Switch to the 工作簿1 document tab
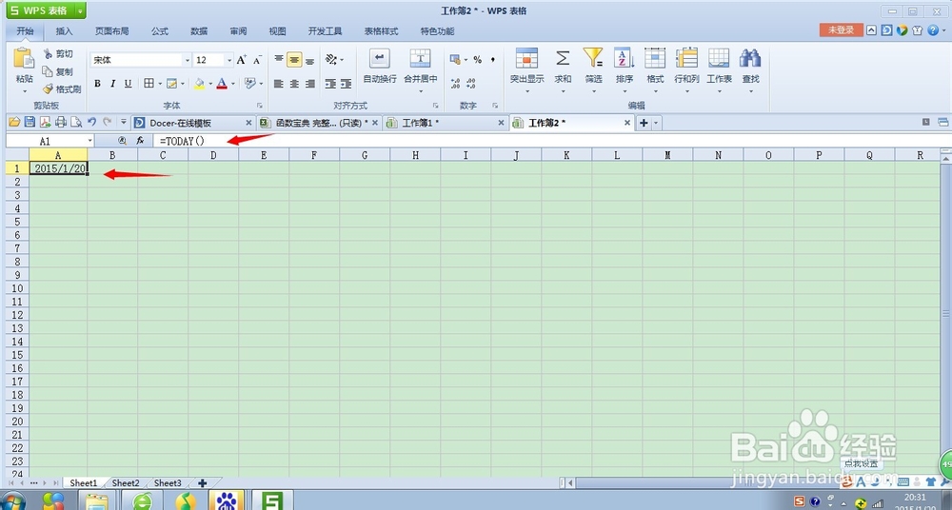Image resolution: width=952 pixels, height=510 pixels. (x=445, y=123)
